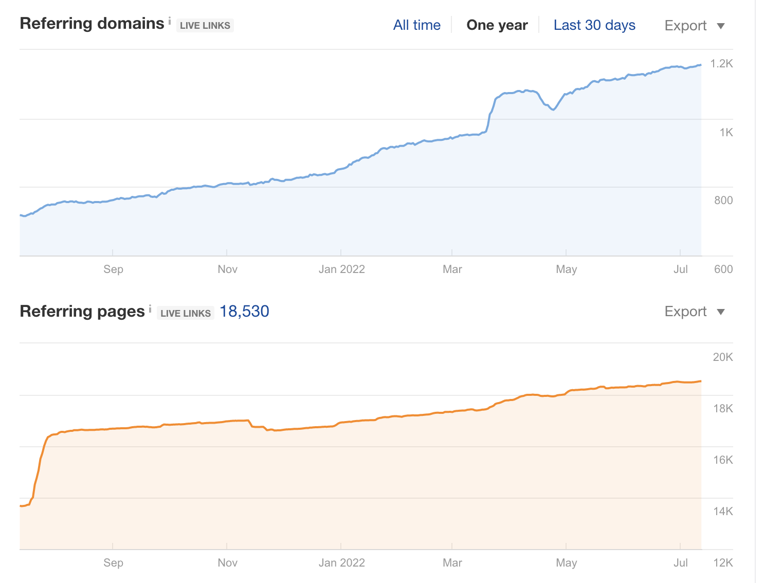Switch to the All time view
This screenshot has height=583, width=764.
pos(416,24)
